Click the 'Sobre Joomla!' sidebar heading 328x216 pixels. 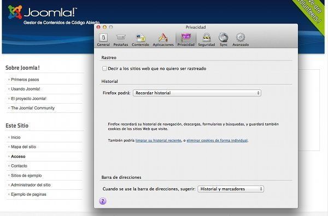pyautogui.click(x=22, y=68)
